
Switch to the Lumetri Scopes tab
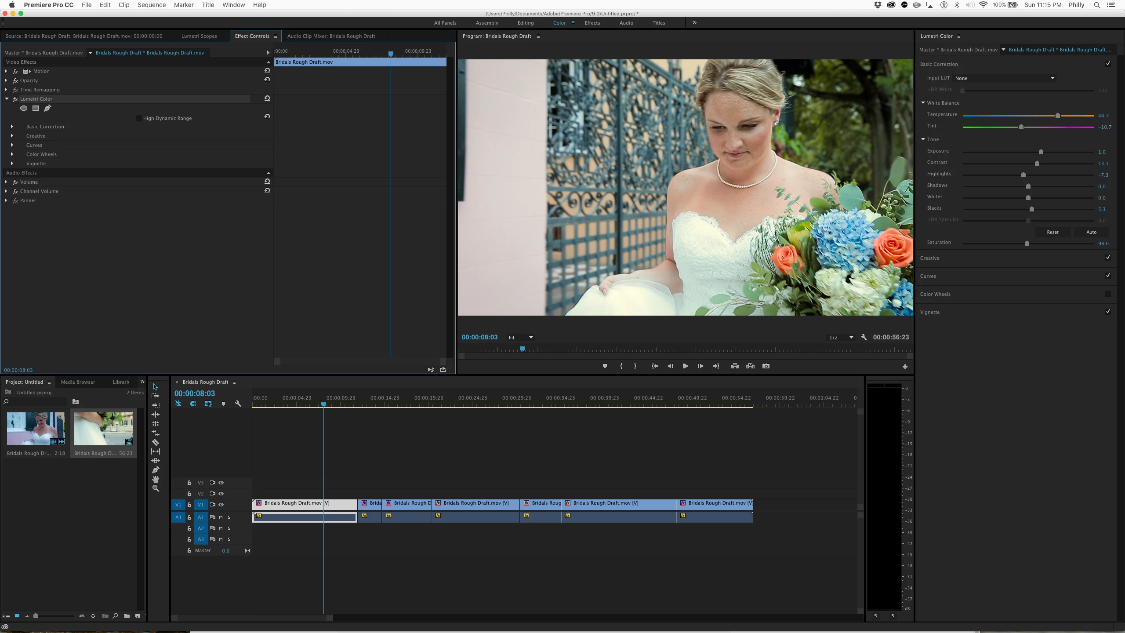click(199, 36)
